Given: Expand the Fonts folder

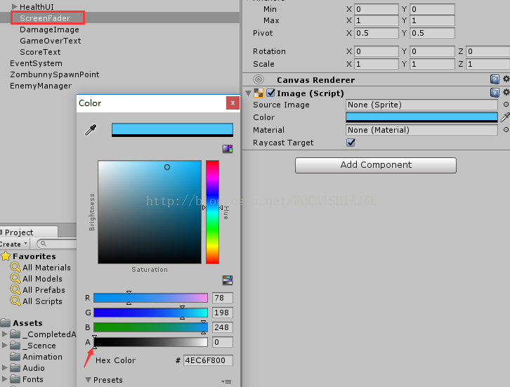Looking at the screenshot, I should 4,379.
